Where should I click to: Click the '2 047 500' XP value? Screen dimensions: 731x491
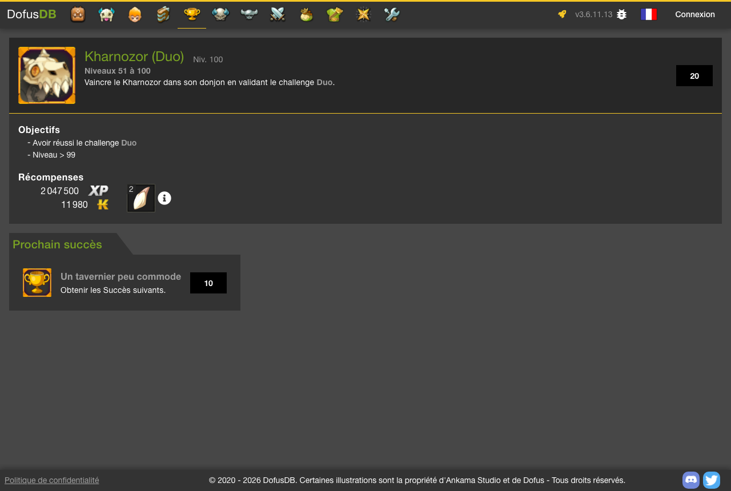pos(59,191)
